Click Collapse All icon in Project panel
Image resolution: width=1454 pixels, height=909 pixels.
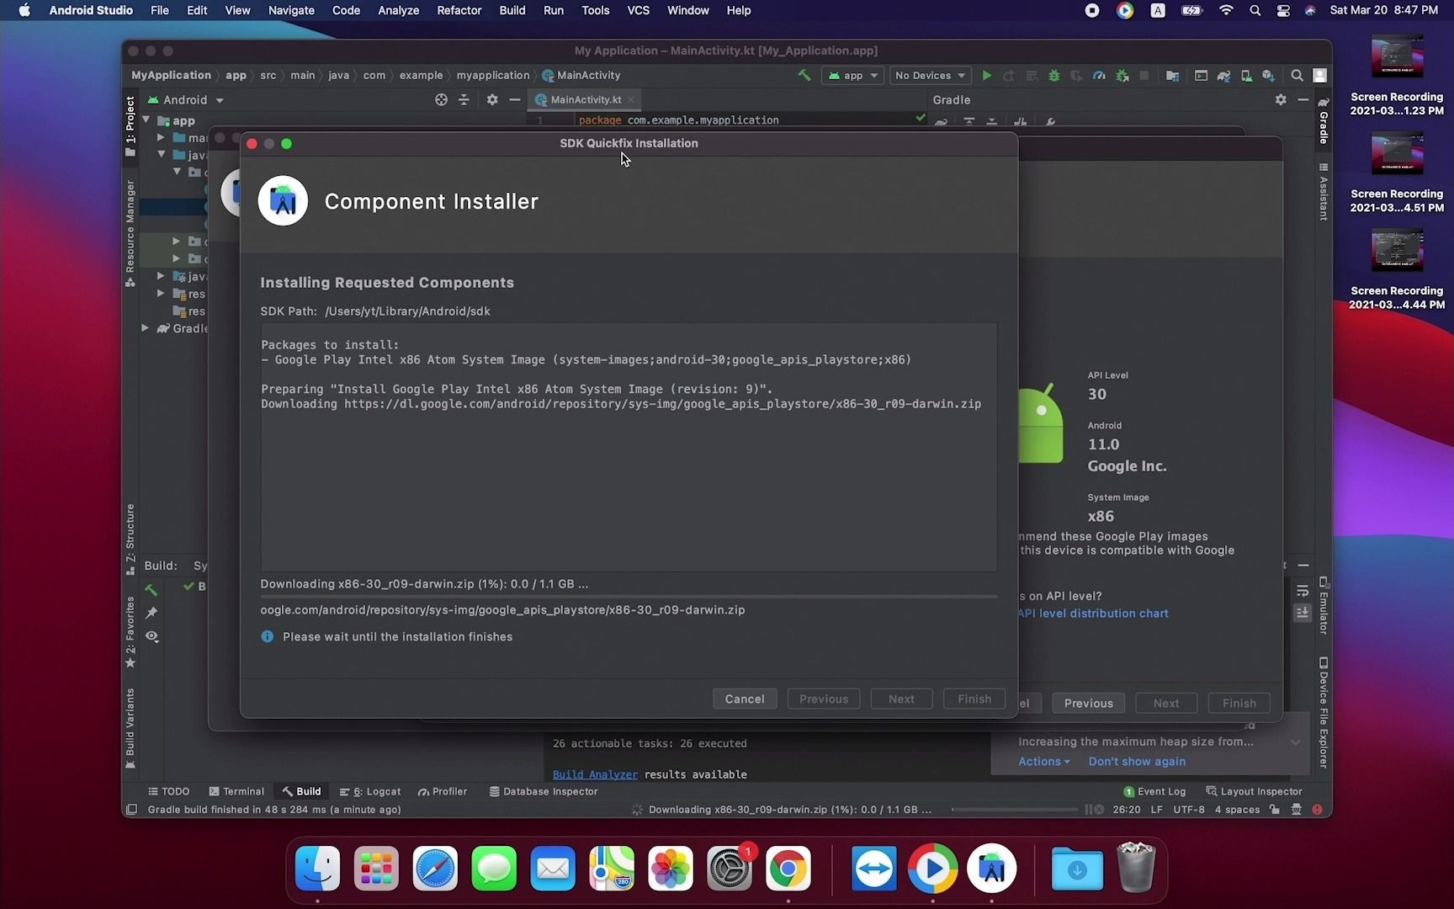pyautogui.click(x=464, y=99)
